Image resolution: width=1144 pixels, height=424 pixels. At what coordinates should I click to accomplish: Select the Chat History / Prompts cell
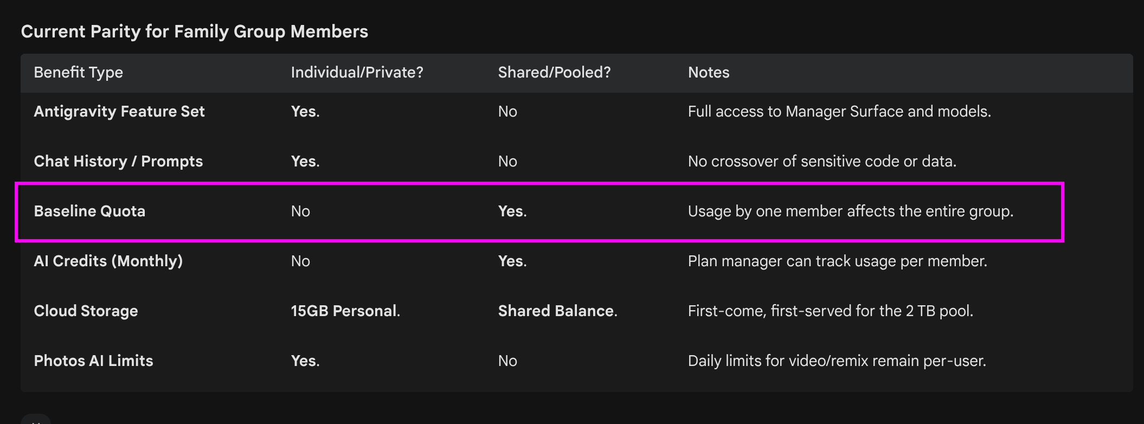(118, 162)
